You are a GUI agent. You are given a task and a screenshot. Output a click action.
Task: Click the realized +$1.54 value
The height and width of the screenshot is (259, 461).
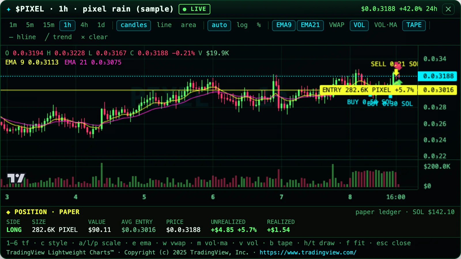click(x=278, y=230)
